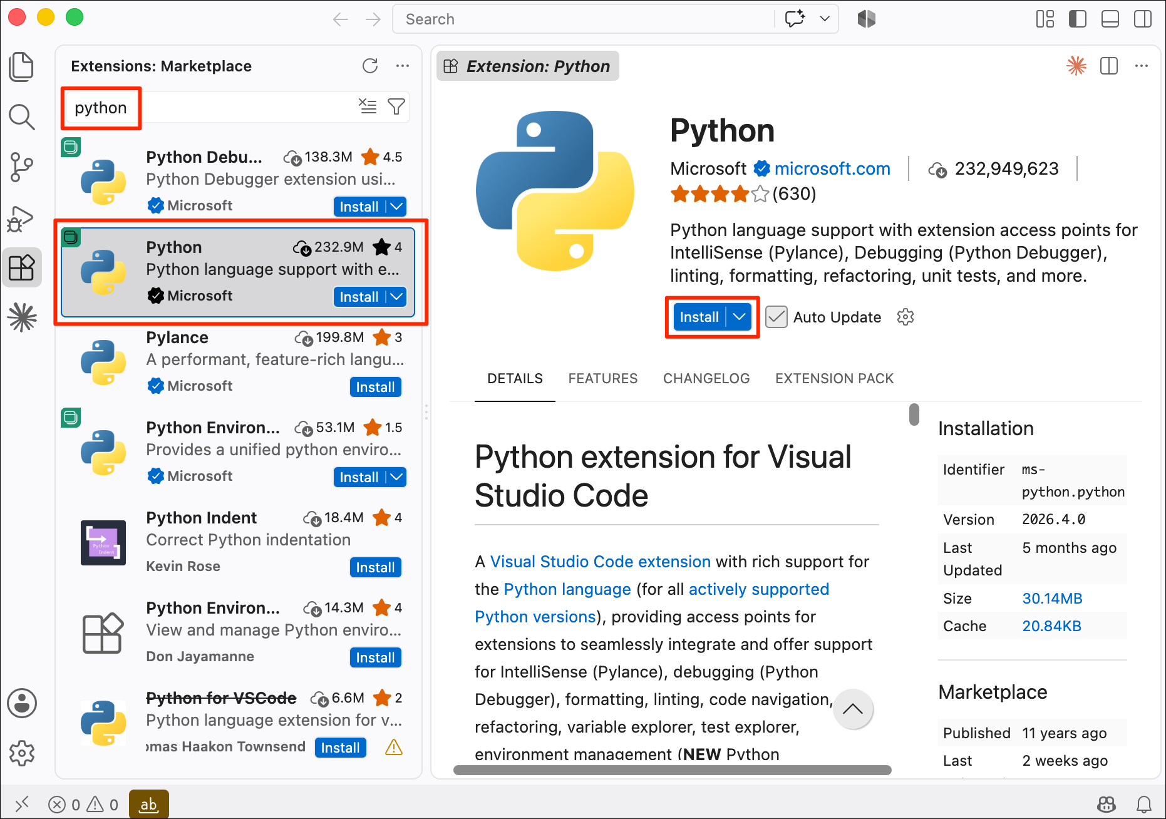Click the horizontal scrollbar under details
This screenshot has width=1166, height=819.
pos(672,770)
